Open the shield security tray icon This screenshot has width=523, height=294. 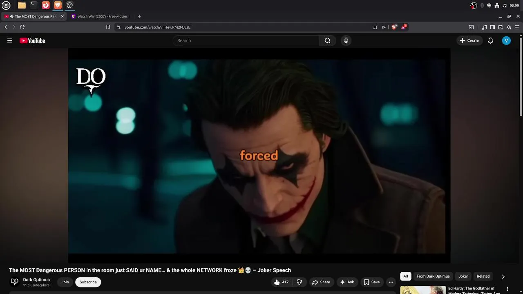489,5
